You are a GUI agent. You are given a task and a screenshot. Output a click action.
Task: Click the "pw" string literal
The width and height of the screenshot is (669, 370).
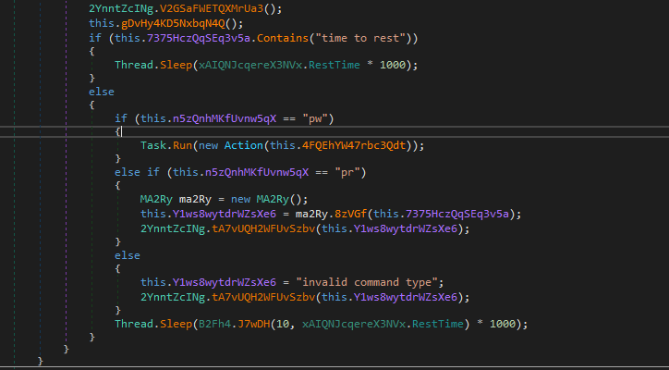(315, 118)
